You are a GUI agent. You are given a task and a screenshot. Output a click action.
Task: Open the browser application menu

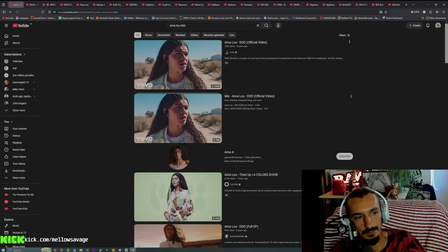(444, 12)
